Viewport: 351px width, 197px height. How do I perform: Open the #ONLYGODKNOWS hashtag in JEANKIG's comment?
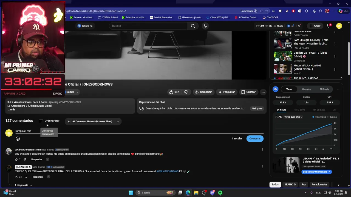167,171
